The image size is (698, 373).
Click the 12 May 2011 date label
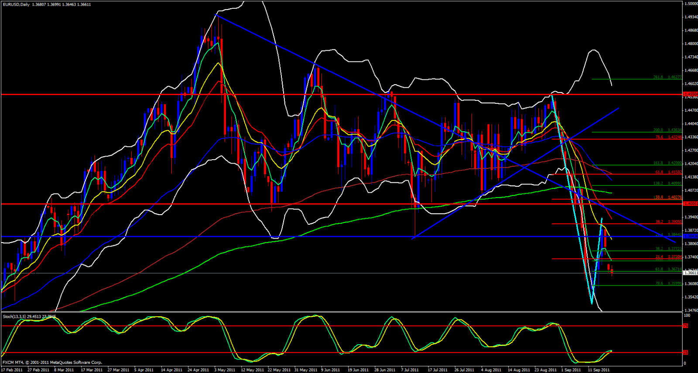pos(252,370)
